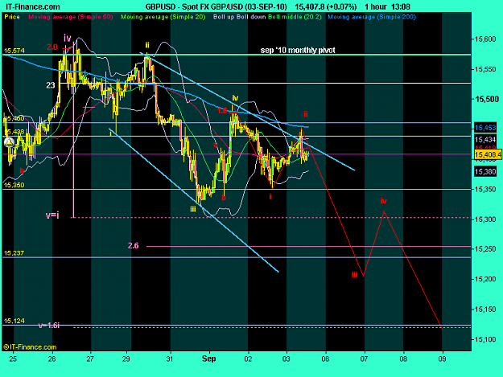Click the 06 date axis label

(x=325, y=359)
